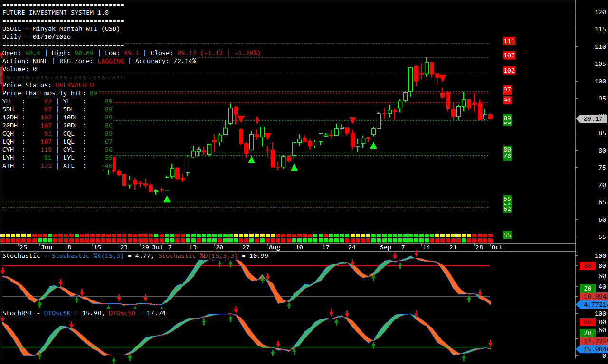
Task: Click the 70 tick on the price axis
Action: click(602, 185)
